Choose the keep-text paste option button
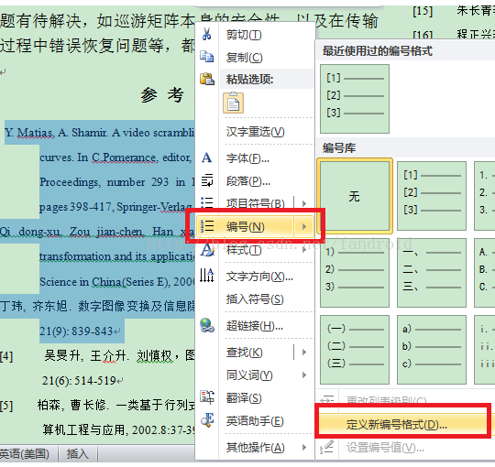 click(234, 103)
